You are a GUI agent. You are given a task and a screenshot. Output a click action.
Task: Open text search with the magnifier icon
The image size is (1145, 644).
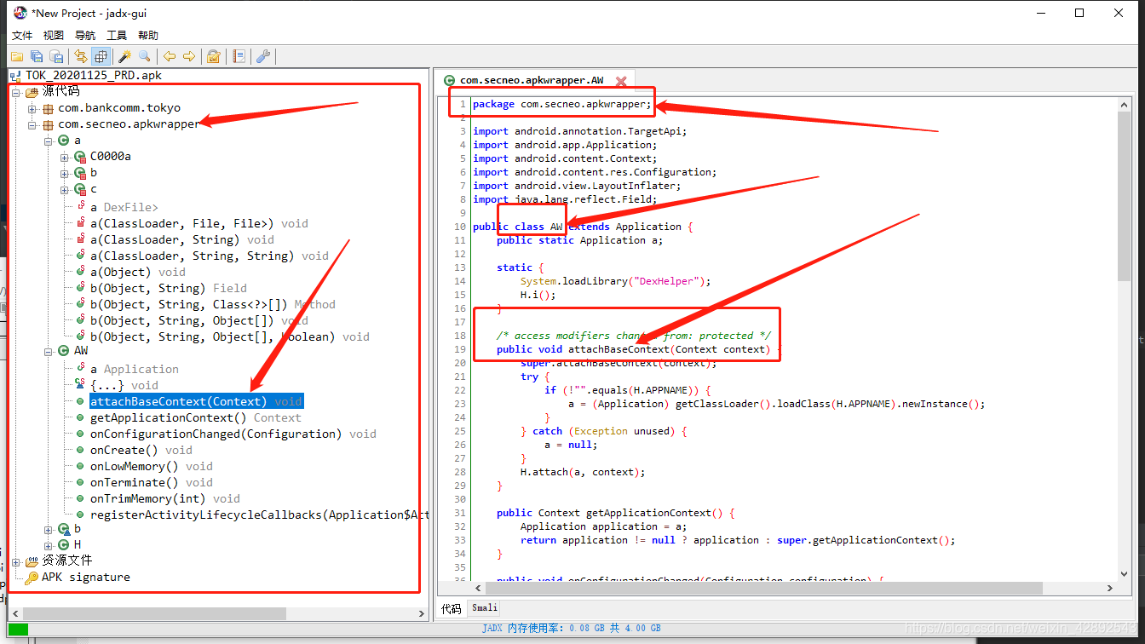[145, 56]
